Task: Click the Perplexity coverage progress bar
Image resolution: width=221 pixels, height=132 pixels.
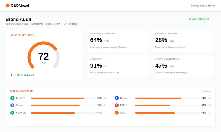Action: (x=63, y=113)
